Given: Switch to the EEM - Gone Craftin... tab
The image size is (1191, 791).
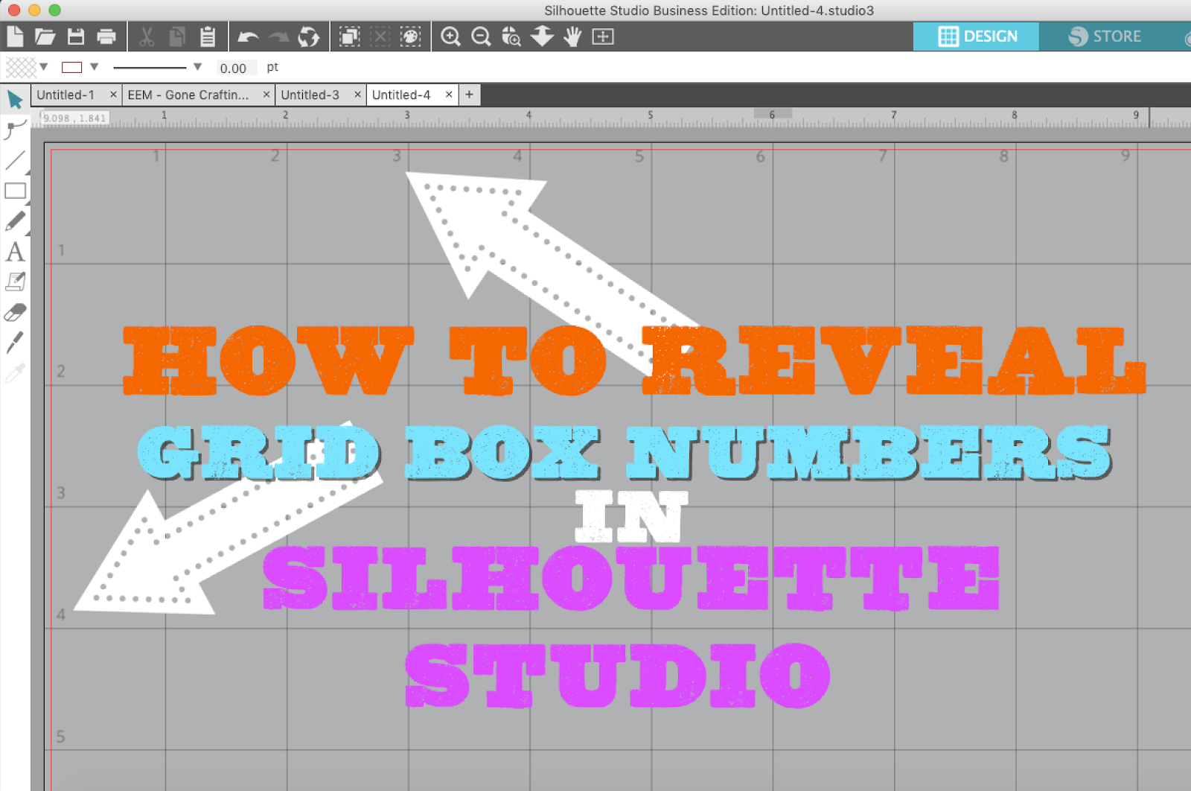Looking at the screenshot, I should tap(188, 95).
